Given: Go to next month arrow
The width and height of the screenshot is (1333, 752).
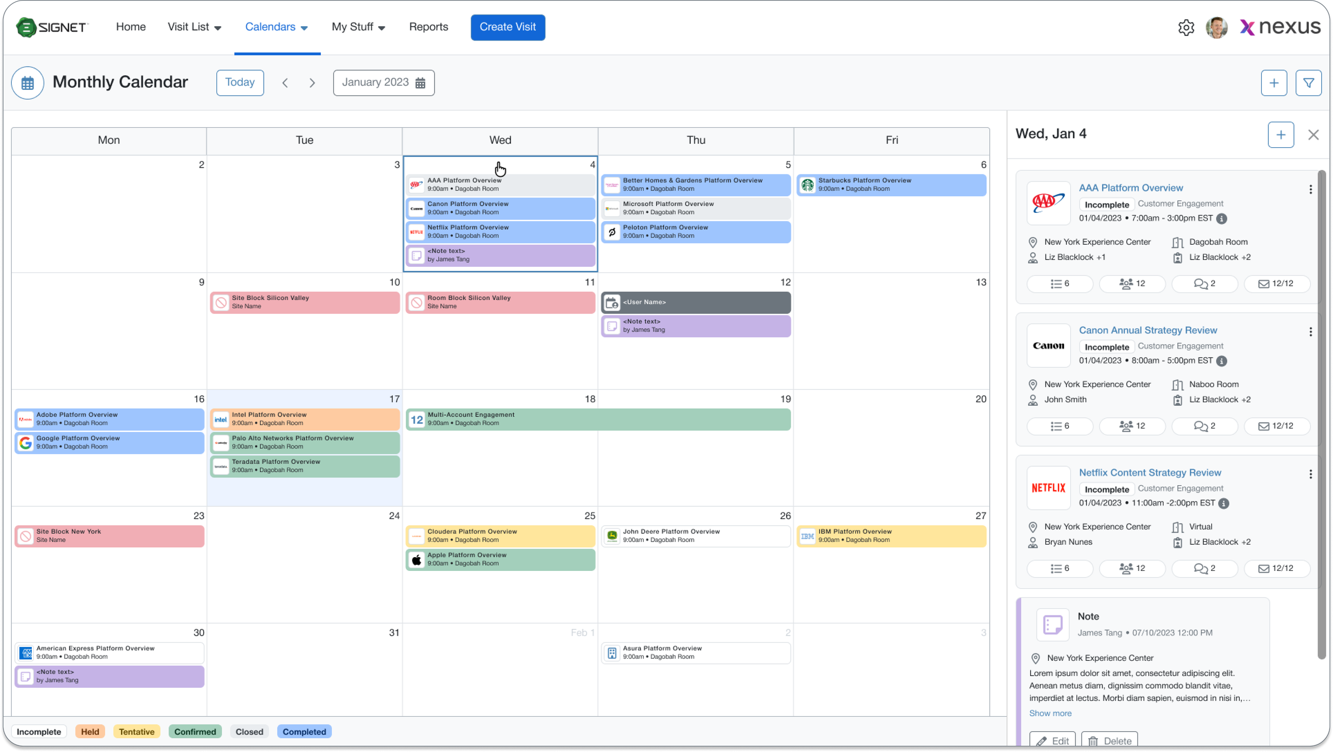Looking at the screenshot, I should pyautogui.click(x=312, y=83).
